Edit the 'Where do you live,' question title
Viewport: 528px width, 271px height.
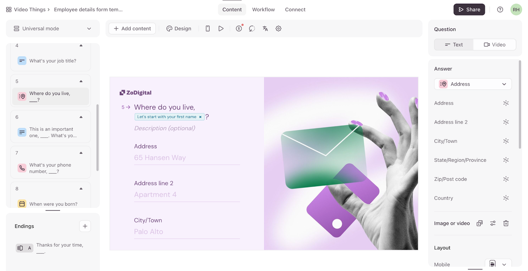pyautogui.click(x=164, y=107)
